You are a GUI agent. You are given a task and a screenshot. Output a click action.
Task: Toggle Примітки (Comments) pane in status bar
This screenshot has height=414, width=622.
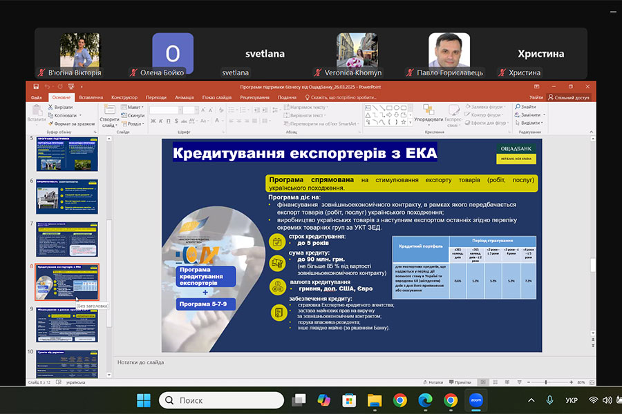coord(459,382)
